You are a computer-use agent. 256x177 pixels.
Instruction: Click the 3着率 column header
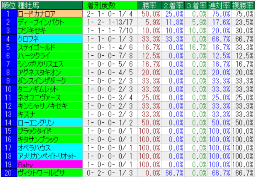[196, 5]
